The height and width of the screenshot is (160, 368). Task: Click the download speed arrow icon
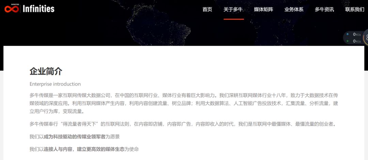click(348, 41)
